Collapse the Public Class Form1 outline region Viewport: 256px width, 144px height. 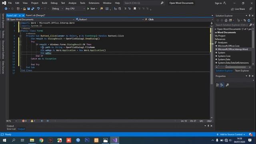pos(20,31)
